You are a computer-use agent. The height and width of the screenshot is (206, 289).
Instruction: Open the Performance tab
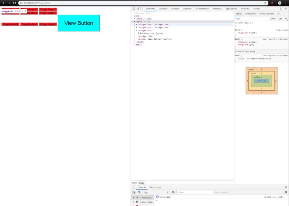(x=202, y=9)
